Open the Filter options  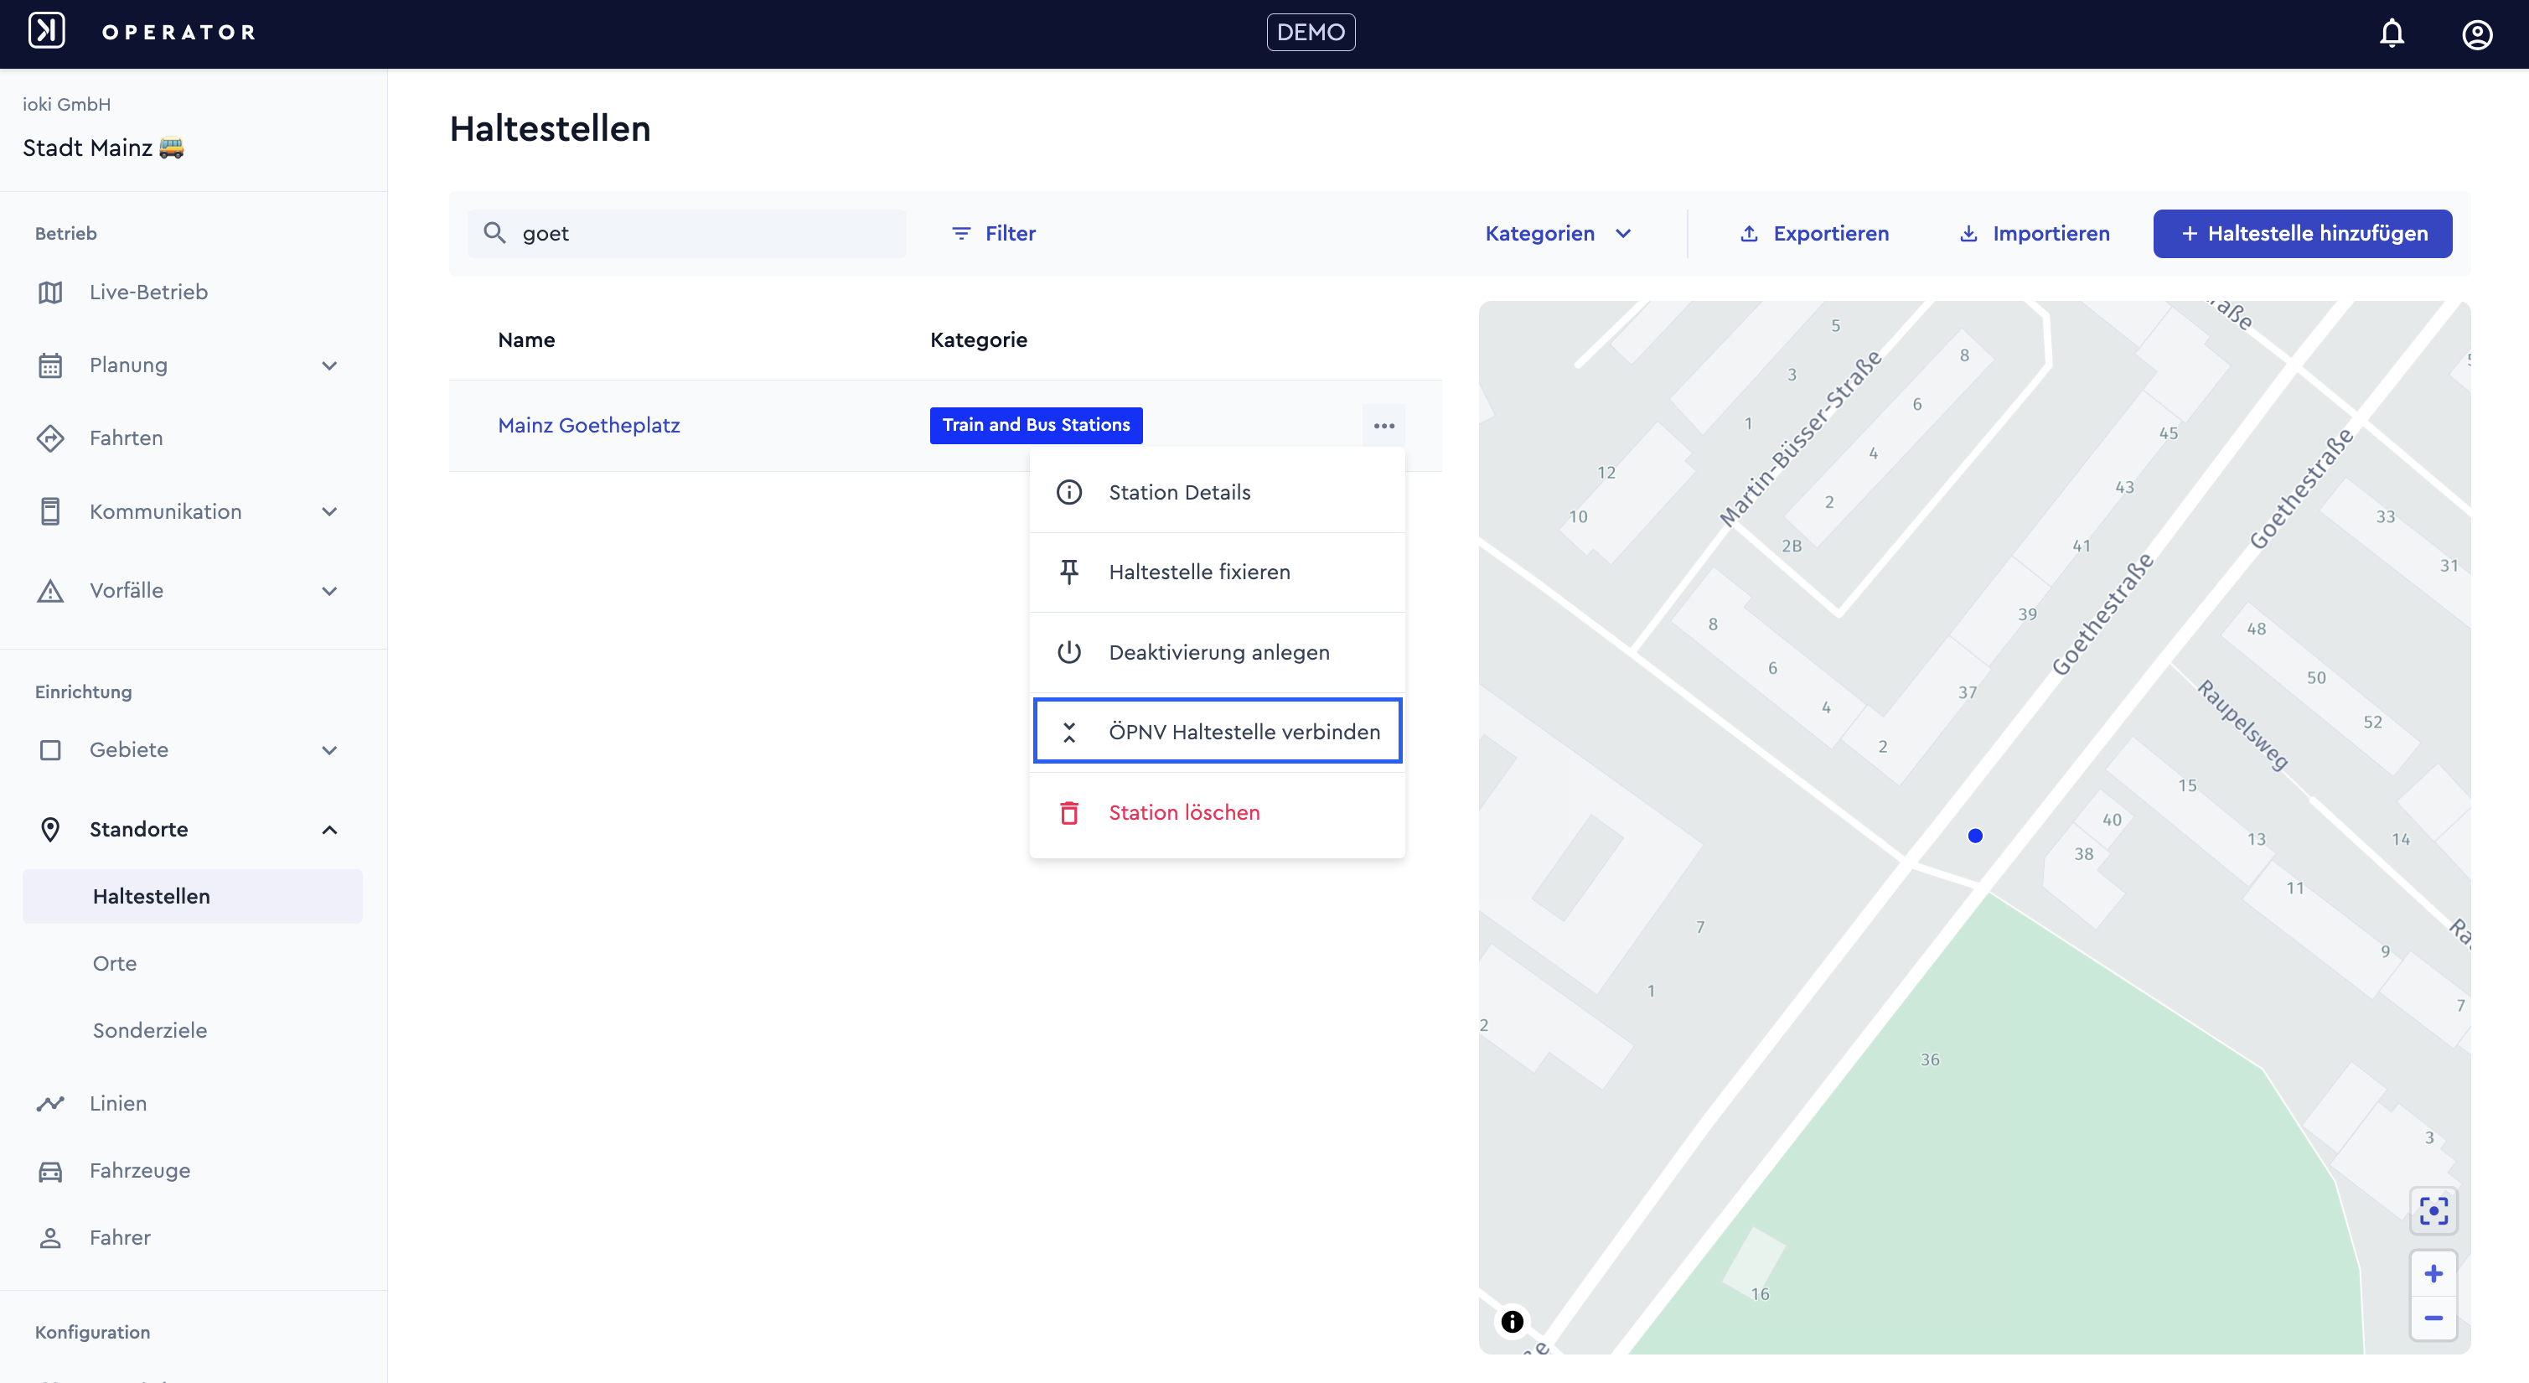994,234
